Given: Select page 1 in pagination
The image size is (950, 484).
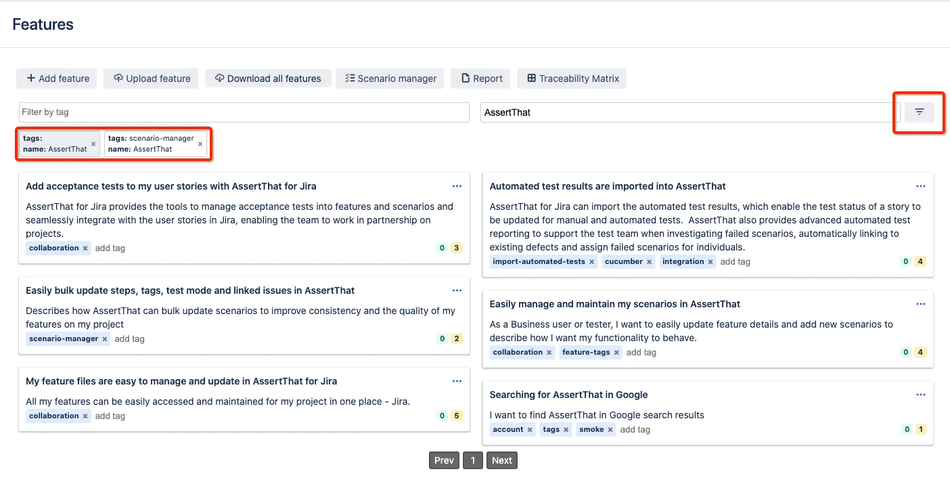Looking at the screenshot, I should pyautogui.click(x=473, y=460).
